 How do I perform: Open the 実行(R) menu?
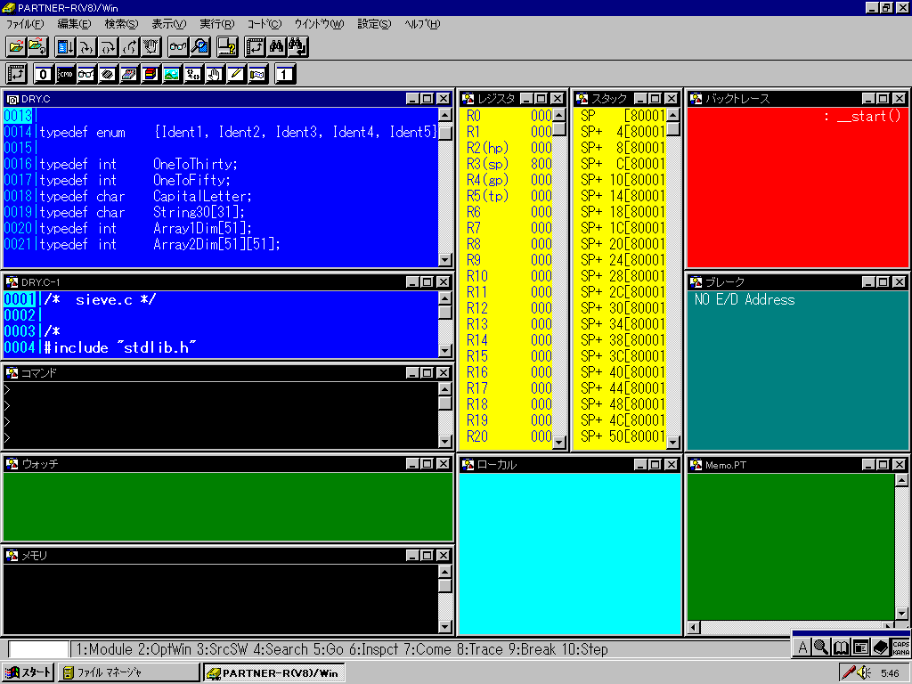pos(217,24)
